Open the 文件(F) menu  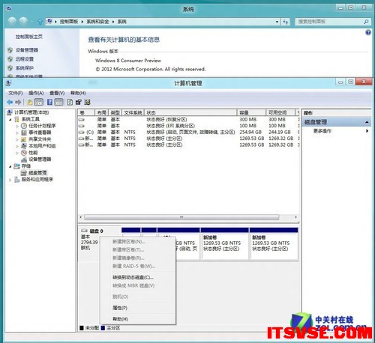pyautogui.click(x=16, y=93)
